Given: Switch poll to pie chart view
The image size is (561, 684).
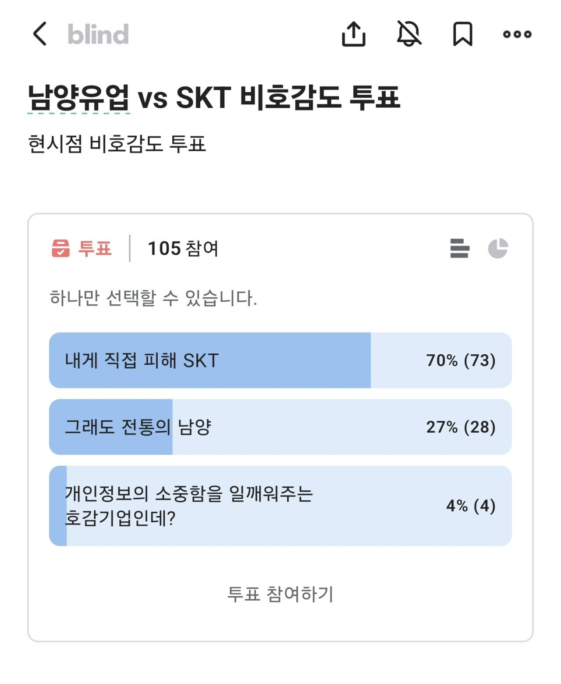Looking at the screenshot, I should [x=498, y=249].
